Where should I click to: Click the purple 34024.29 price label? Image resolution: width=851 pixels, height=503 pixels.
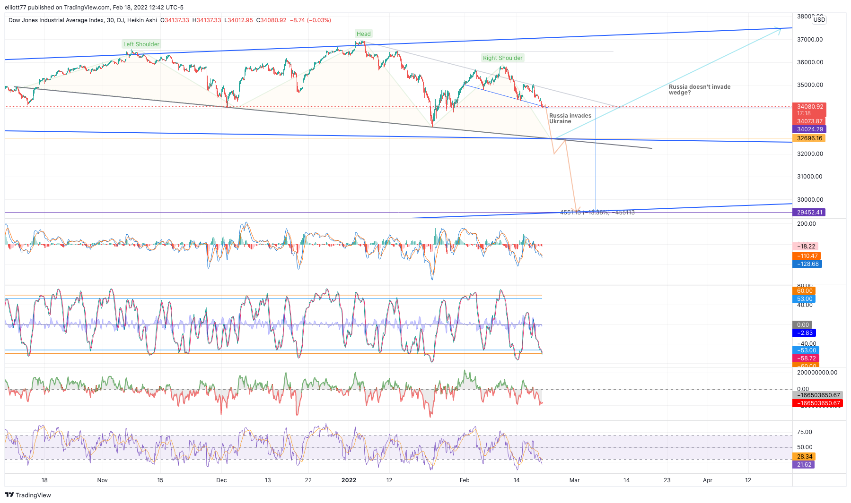[809, 129]
